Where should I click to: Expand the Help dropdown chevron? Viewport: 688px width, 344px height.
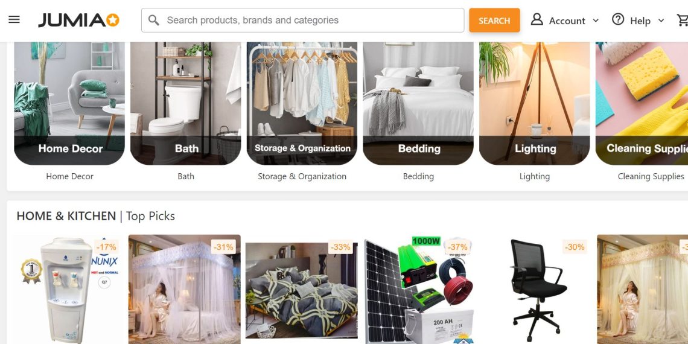[661, 21]
